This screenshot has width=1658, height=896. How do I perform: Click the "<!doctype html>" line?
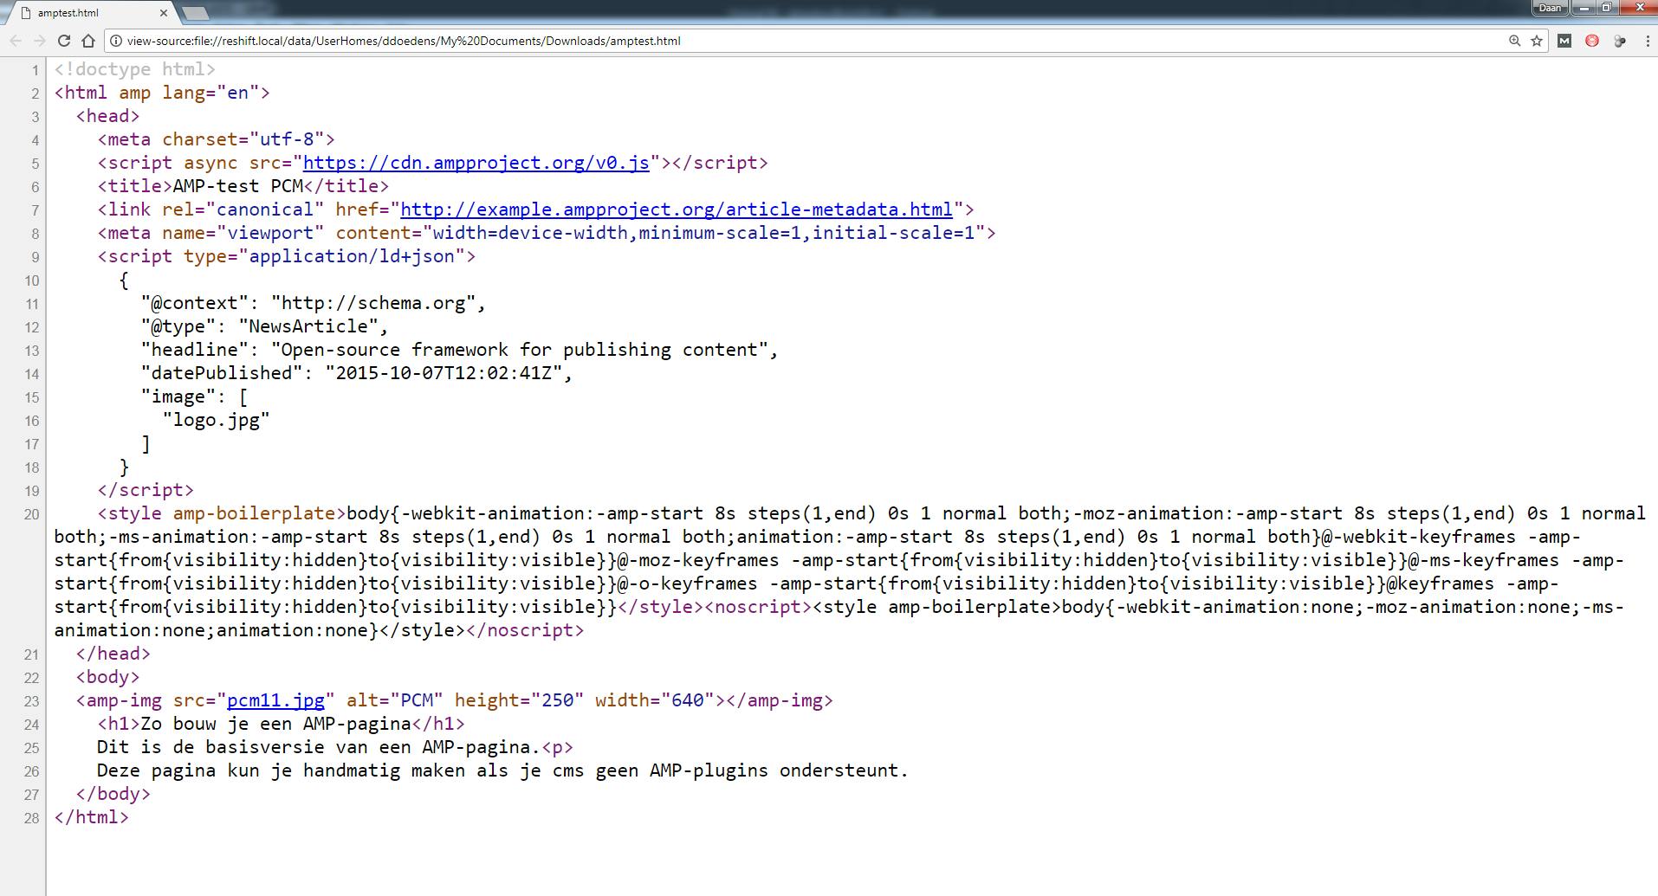click(135, 69)
